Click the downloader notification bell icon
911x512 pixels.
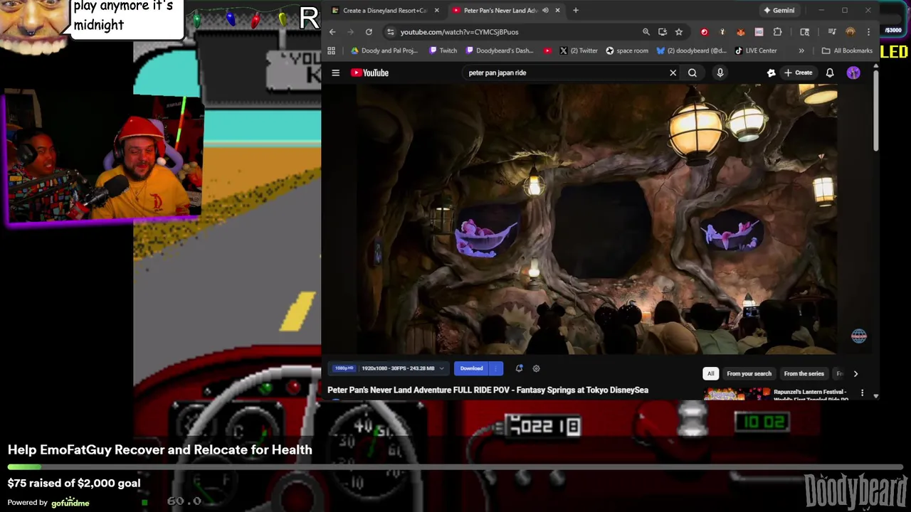519,368
